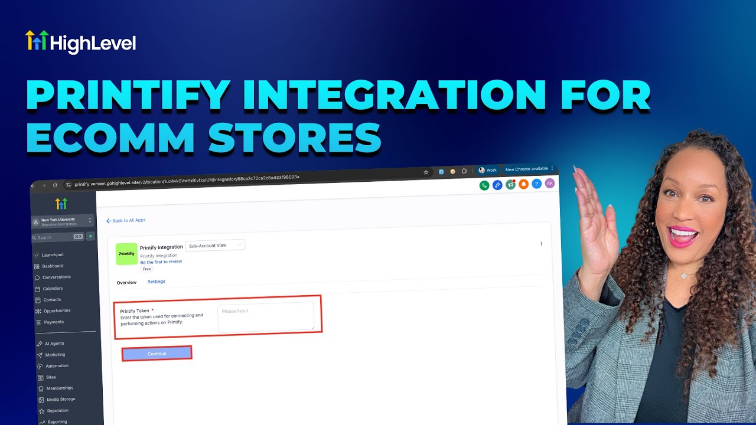Click the Back to All Apps link
The height and width of the screenshot is (425, 756).
(126, 220)
